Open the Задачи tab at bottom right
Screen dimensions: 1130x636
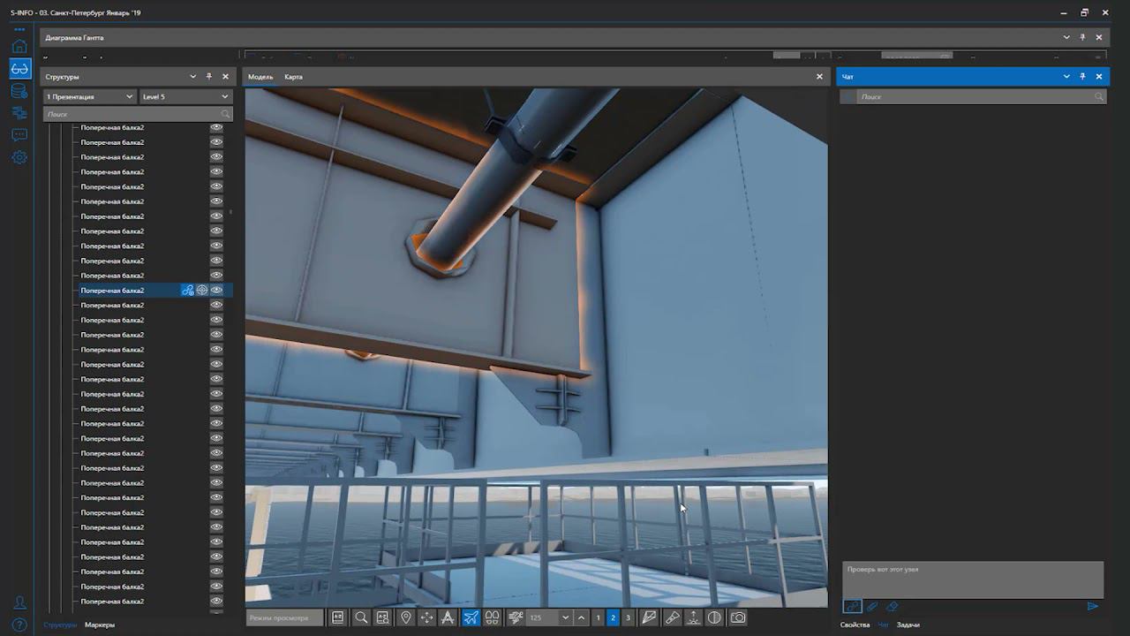point(908,625)
